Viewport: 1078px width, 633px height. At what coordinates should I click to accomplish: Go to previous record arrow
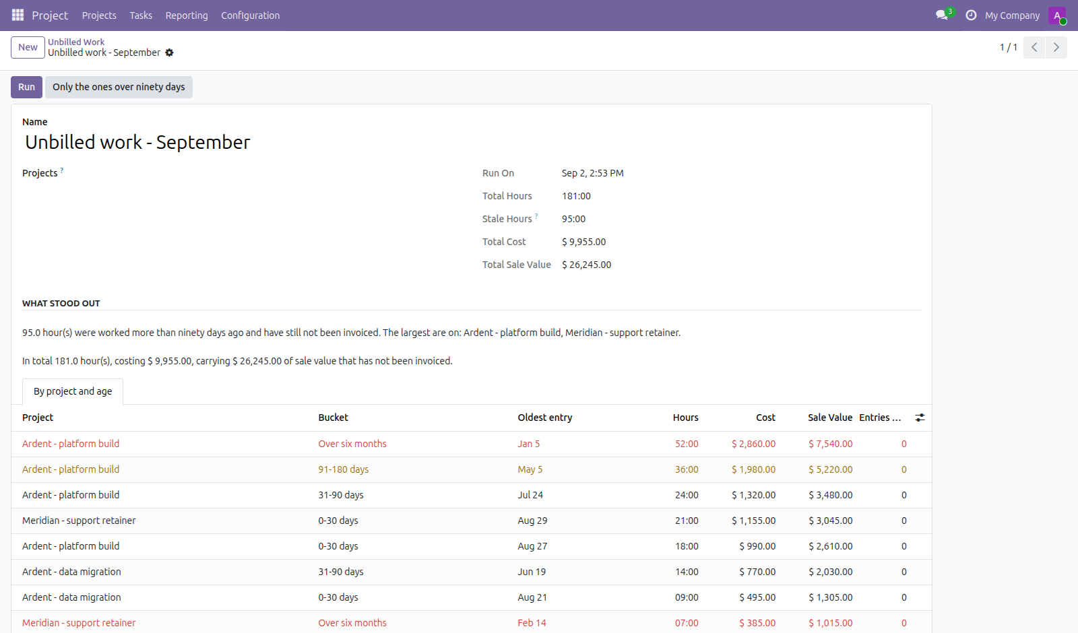[x=1034, y=47]
